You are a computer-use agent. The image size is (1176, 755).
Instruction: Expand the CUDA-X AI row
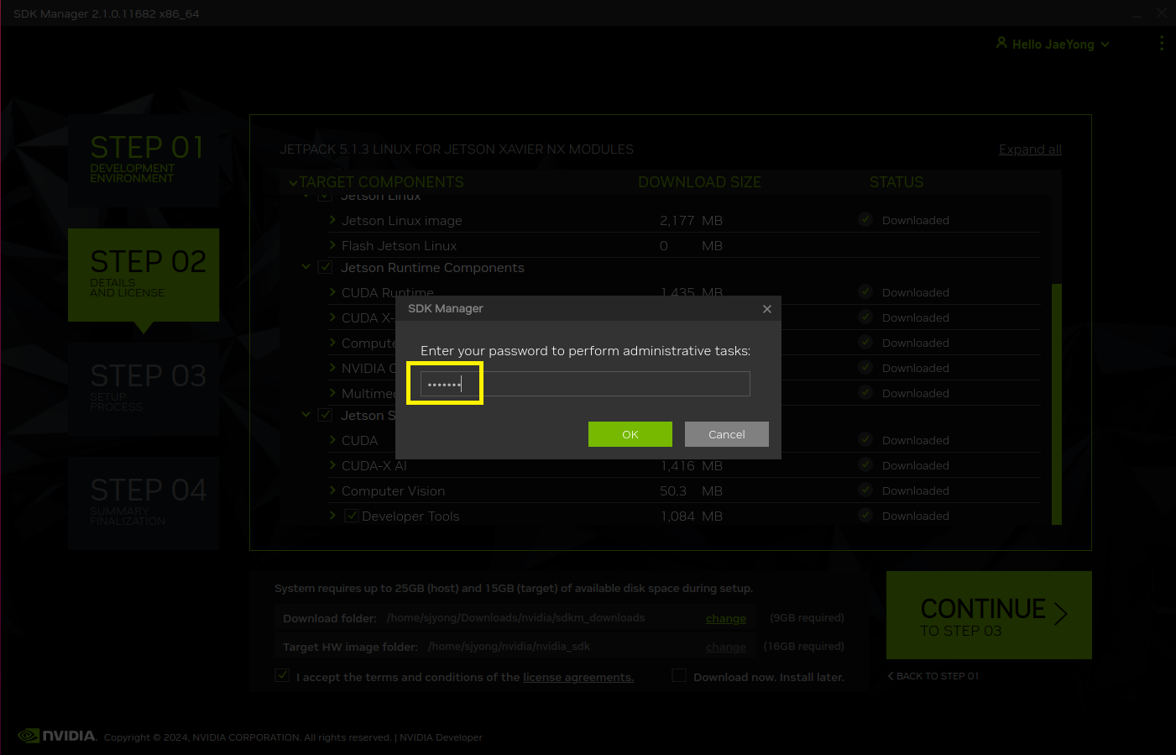click(333, 465)
